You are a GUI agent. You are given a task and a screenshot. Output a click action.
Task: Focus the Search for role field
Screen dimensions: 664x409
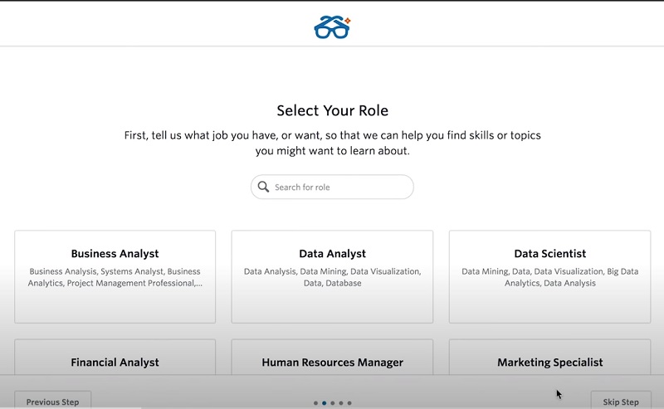pos(332,187)
